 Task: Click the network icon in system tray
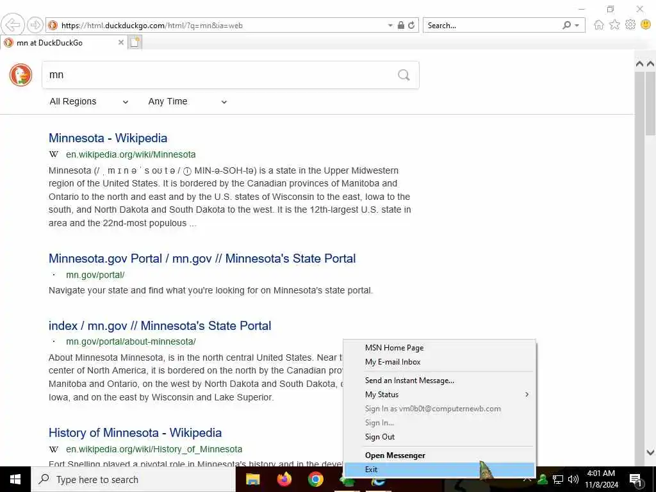click(558, 479)
